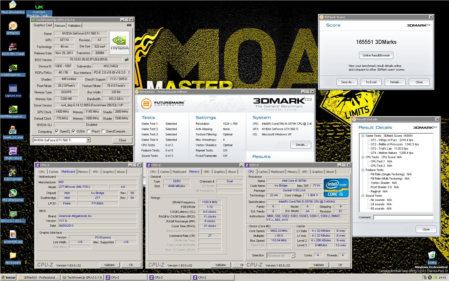
Task: Open SPD tab in the Memory CPU-Z window
Action: (x=207, y=172)
